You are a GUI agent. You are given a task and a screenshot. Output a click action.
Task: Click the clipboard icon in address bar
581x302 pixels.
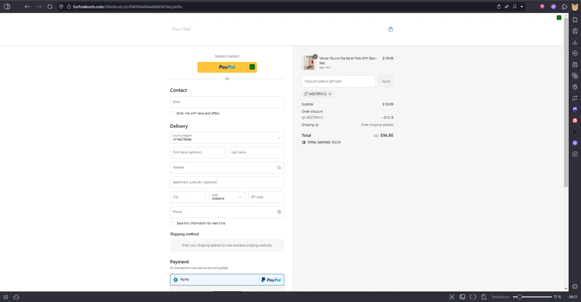click(x=499, y=7)
